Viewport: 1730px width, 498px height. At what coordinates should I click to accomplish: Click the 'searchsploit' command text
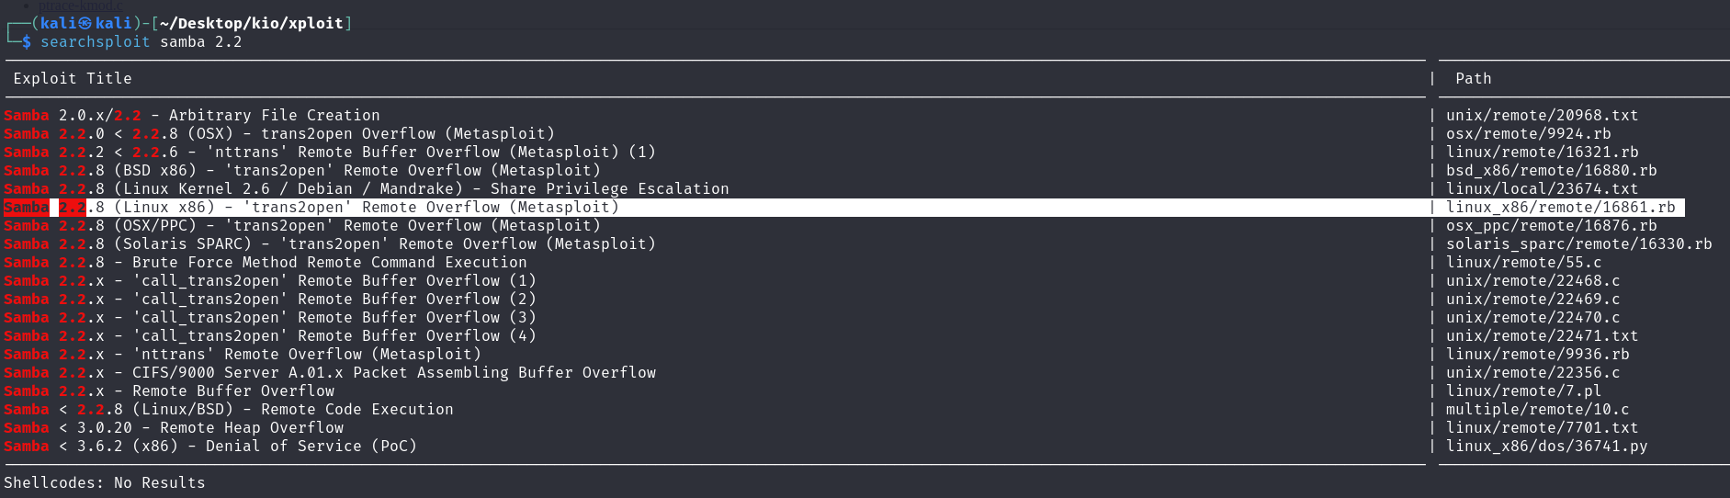pyautogui.click(x=95, y=42)
